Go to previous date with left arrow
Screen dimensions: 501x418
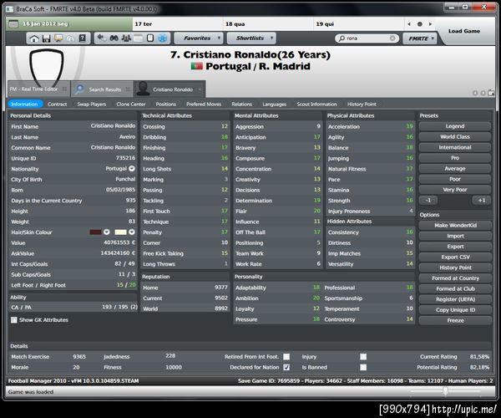tap(409, 24)
